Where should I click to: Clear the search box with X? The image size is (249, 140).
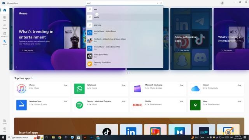[157, 3]
